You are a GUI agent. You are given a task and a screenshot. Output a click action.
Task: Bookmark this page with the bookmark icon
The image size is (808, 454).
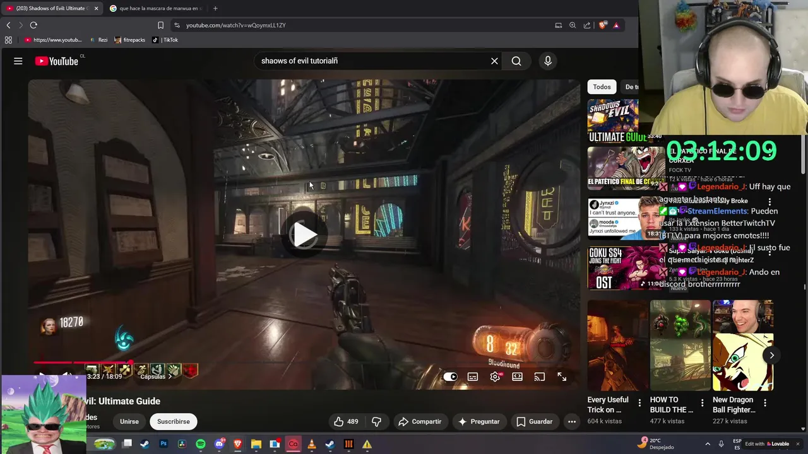pyautogui.click(x=160, y=25)
